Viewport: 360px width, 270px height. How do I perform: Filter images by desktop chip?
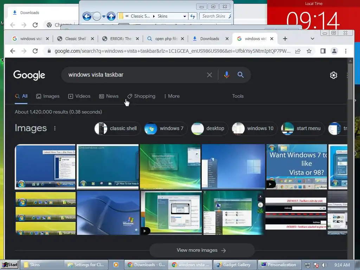[209, 128]
